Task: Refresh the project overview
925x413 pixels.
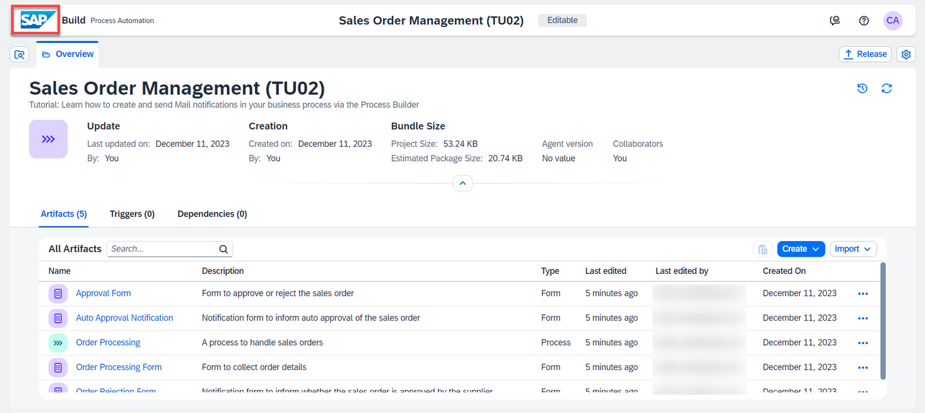Action: point(887,88)
